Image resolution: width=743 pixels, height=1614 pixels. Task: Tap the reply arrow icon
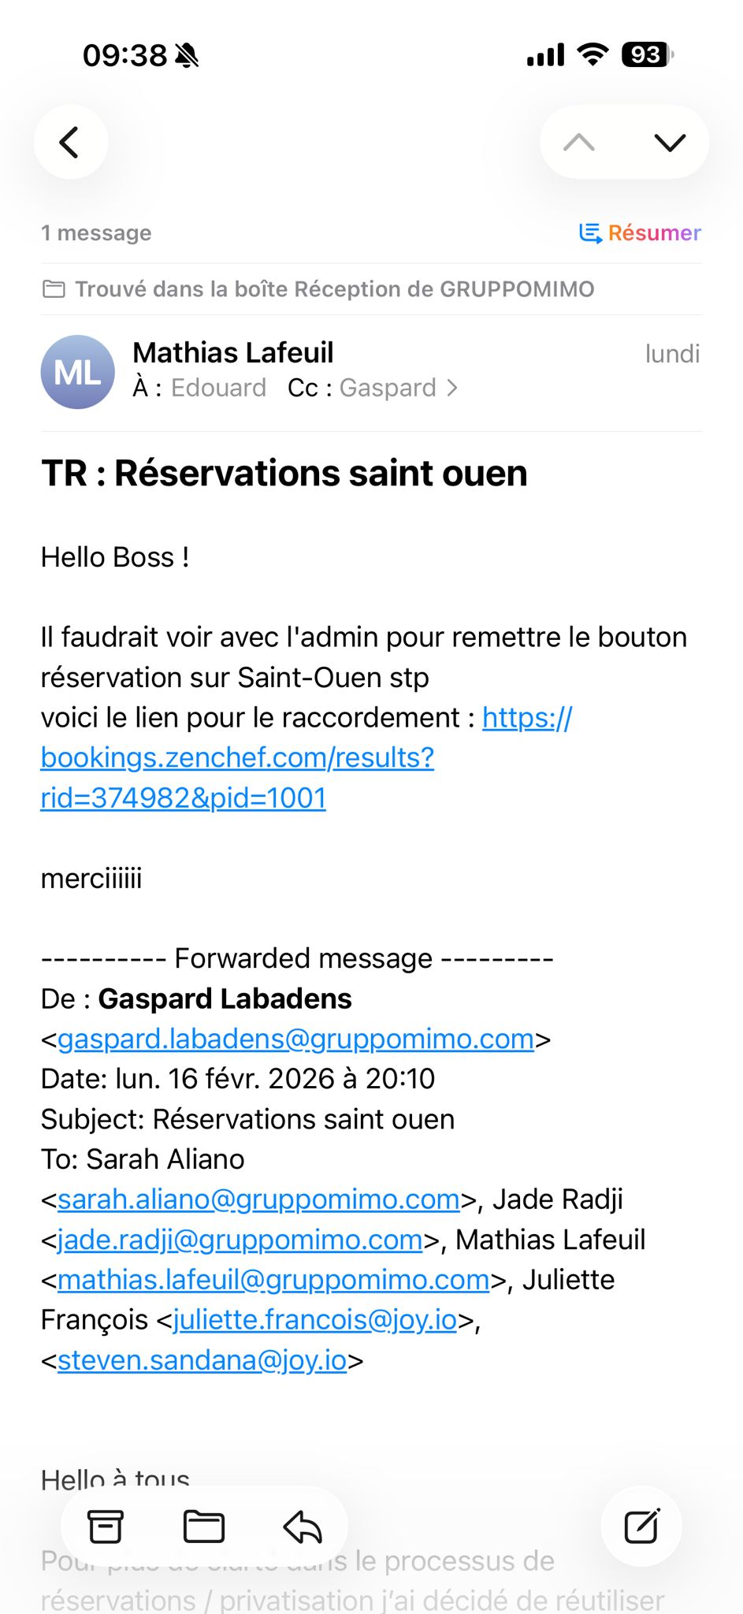pos(303,1527)
